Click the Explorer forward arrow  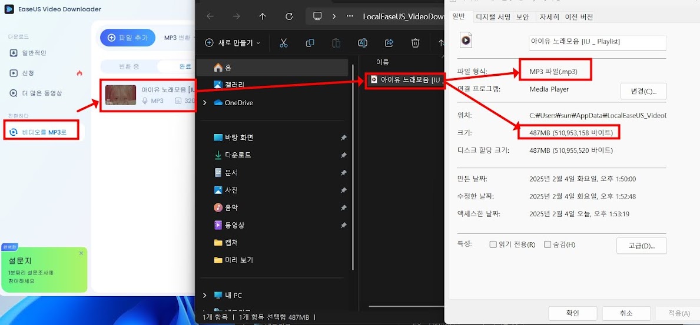click(x=237, y=16)
